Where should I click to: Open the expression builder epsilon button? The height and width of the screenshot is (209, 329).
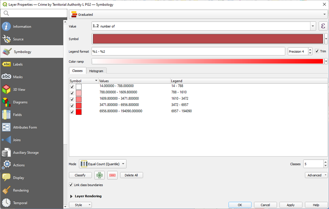pyautogui.click(x=323, y=26)
